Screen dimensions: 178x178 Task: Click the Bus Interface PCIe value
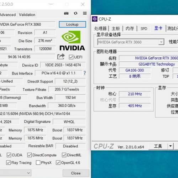59,73
